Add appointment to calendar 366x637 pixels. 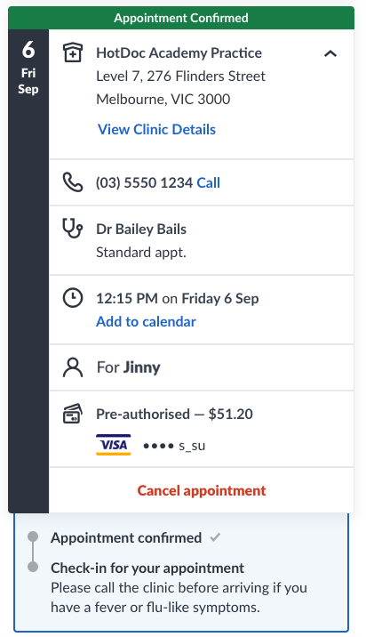click(x=146, y=321)
